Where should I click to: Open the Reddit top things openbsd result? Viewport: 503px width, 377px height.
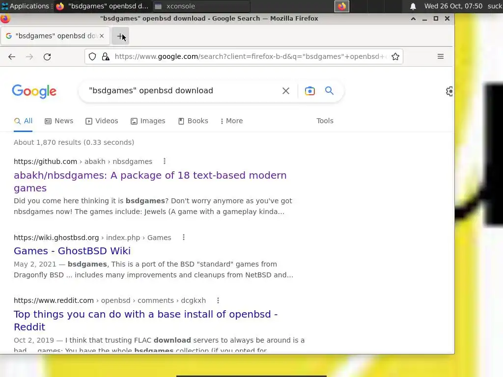pos(145,320)
